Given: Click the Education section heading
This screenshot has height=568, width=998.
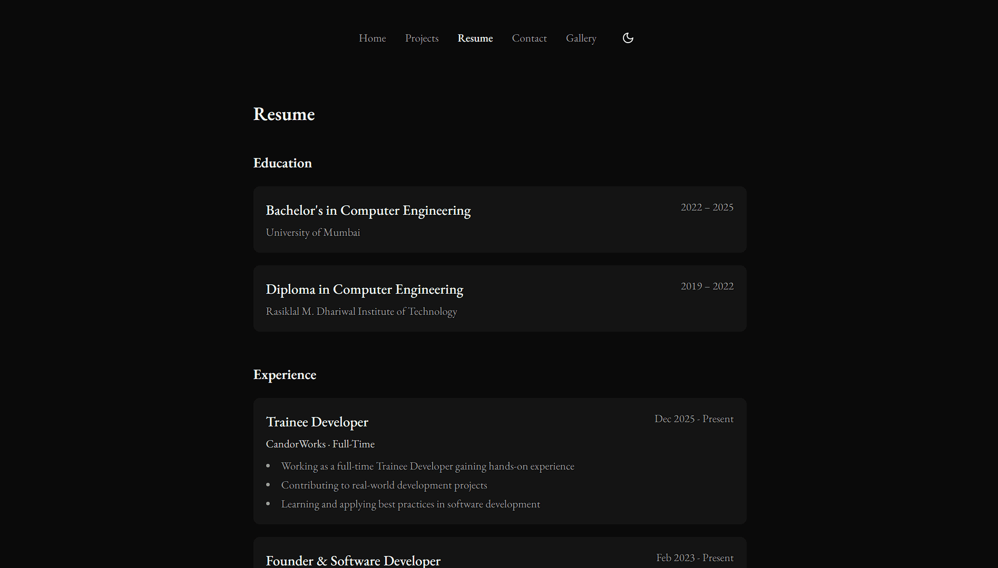Looking at the screenshot, I should (282, 163).
